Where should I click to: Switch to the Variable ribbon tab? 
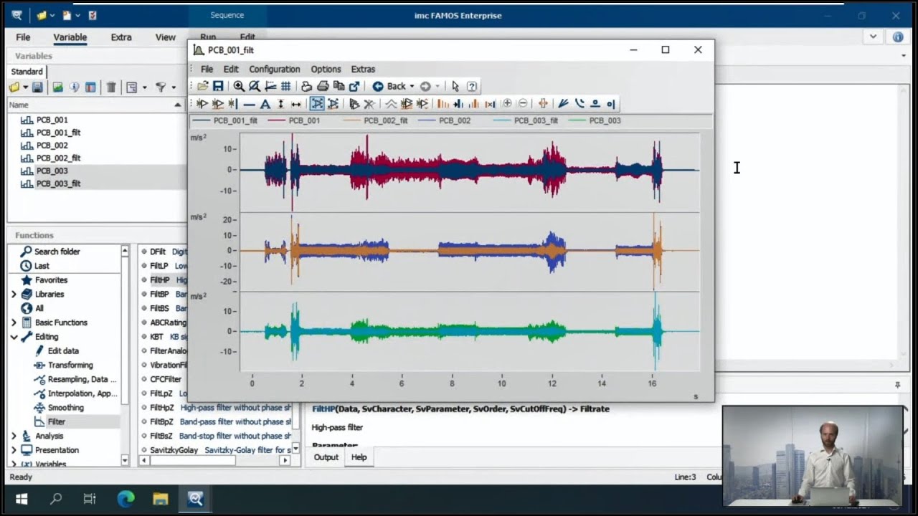pos(70,37)
